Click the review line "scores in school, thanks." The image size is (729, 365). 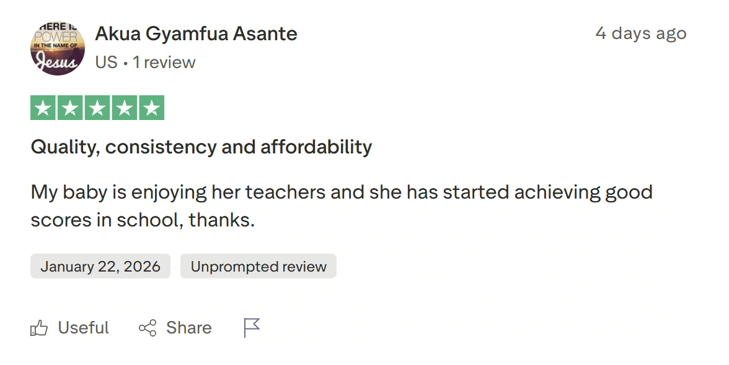coord(143,220)
